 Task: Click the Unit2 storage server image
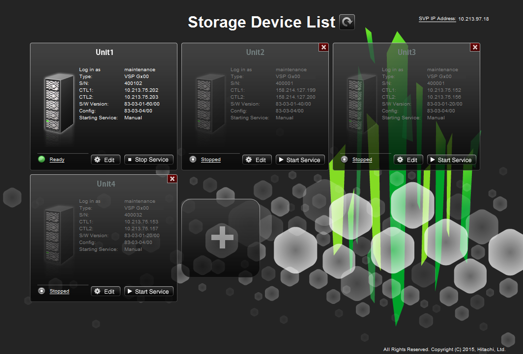coord(210,104)
